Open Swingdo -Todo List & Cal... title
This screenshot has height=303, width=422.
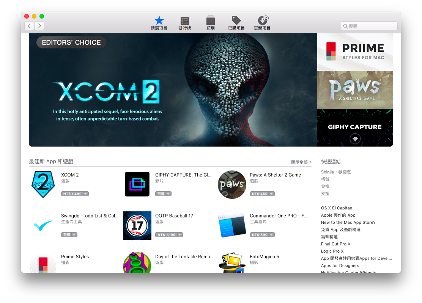(x=90, y=216)
